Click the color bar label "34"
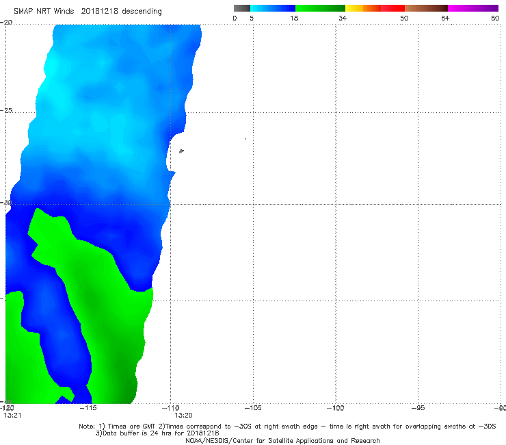 [x=343, y=18]
